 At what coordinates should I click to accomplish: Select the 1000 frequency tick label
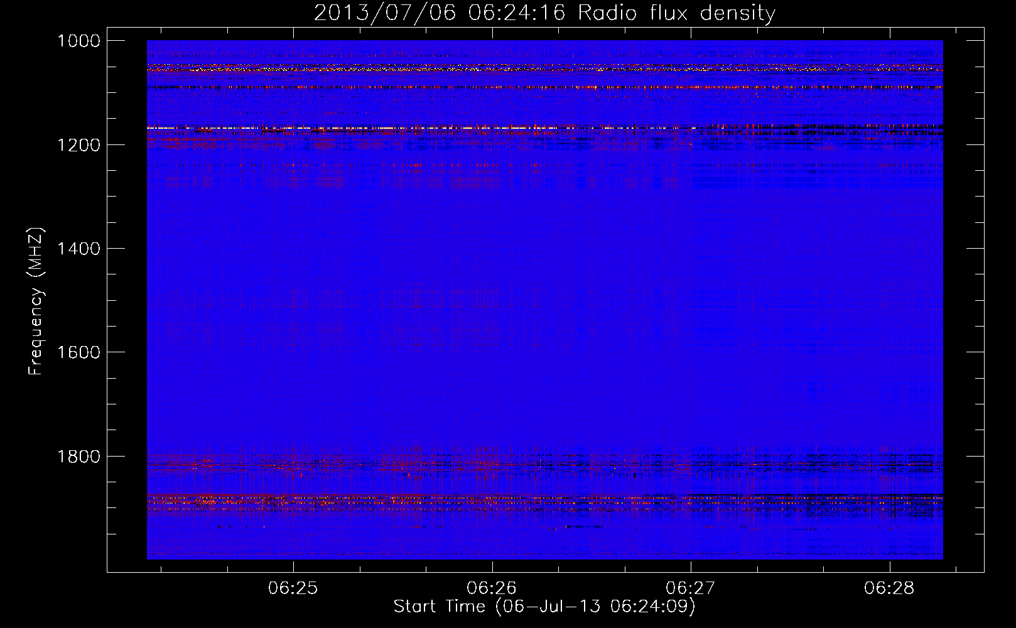[x=78, y=41]
